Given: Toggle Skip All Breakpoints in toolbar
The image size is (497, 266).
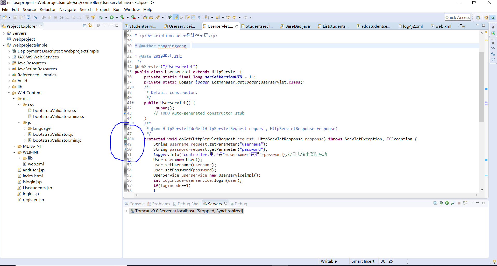Looking at the screenshot, I should [x=36, y=17].
